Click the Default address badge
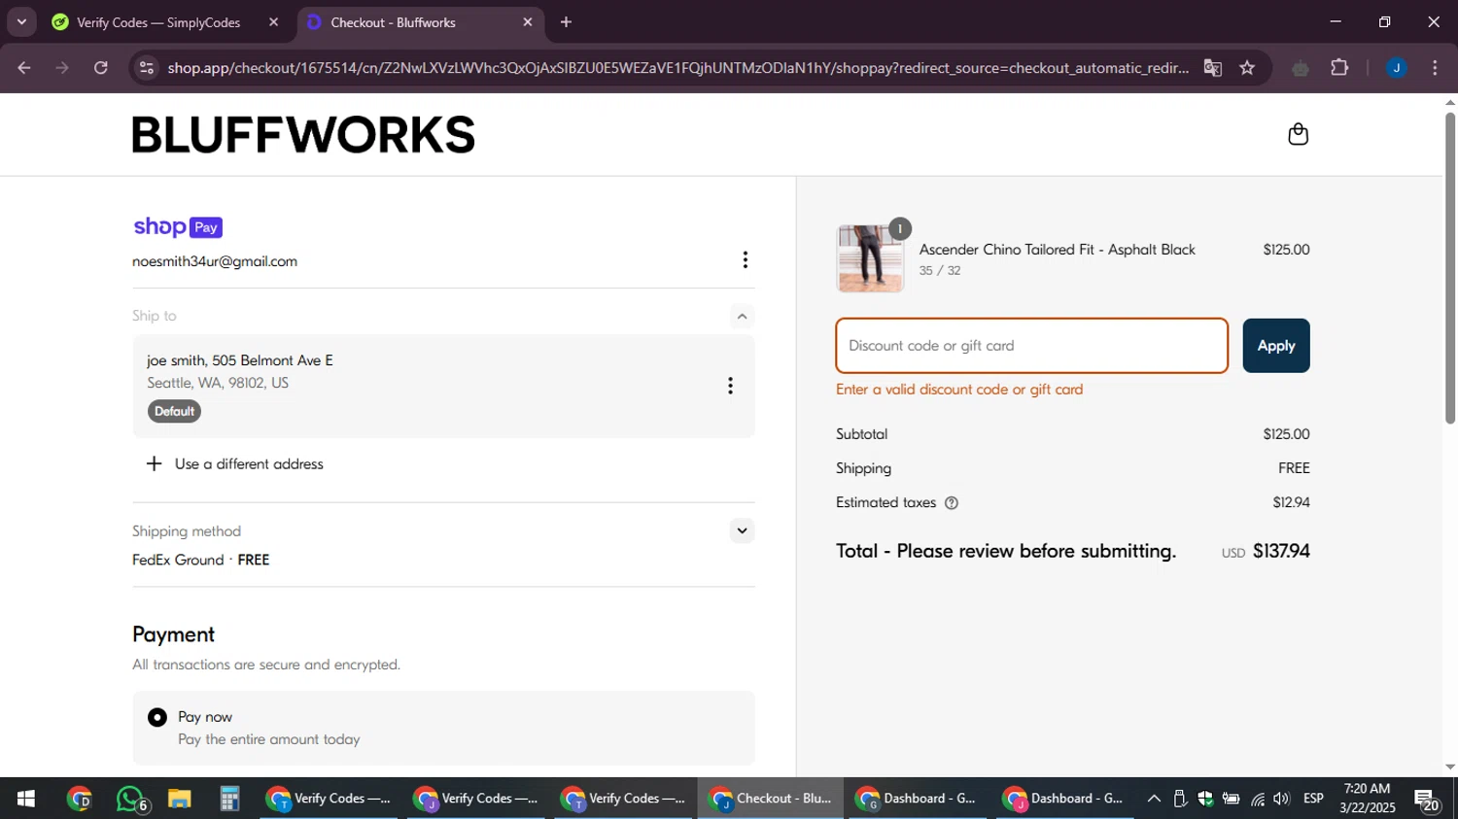The image size is (1458, 819). pyautogui.click(x=174, y=412)
